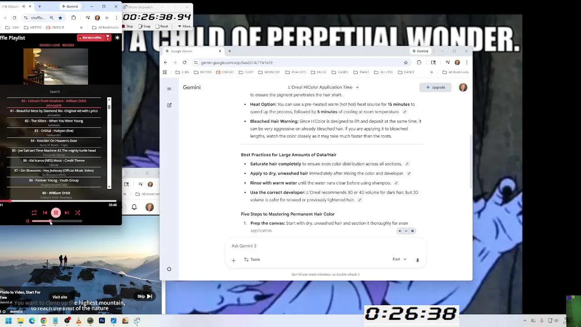Image resolution: width=581 pixels, height=327 pixels.
Task: Reload the playlist browser page
Action: (x=15, y=18)
